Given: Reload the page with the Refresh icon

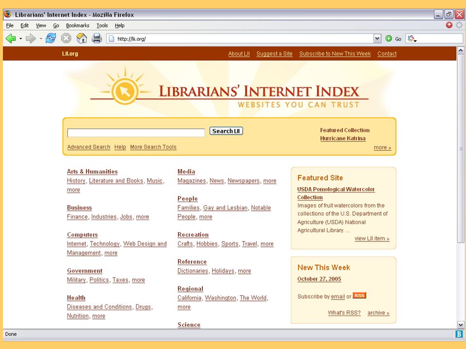Looking at the screenshot, I should pyautogui.click(x=51, y=38).
